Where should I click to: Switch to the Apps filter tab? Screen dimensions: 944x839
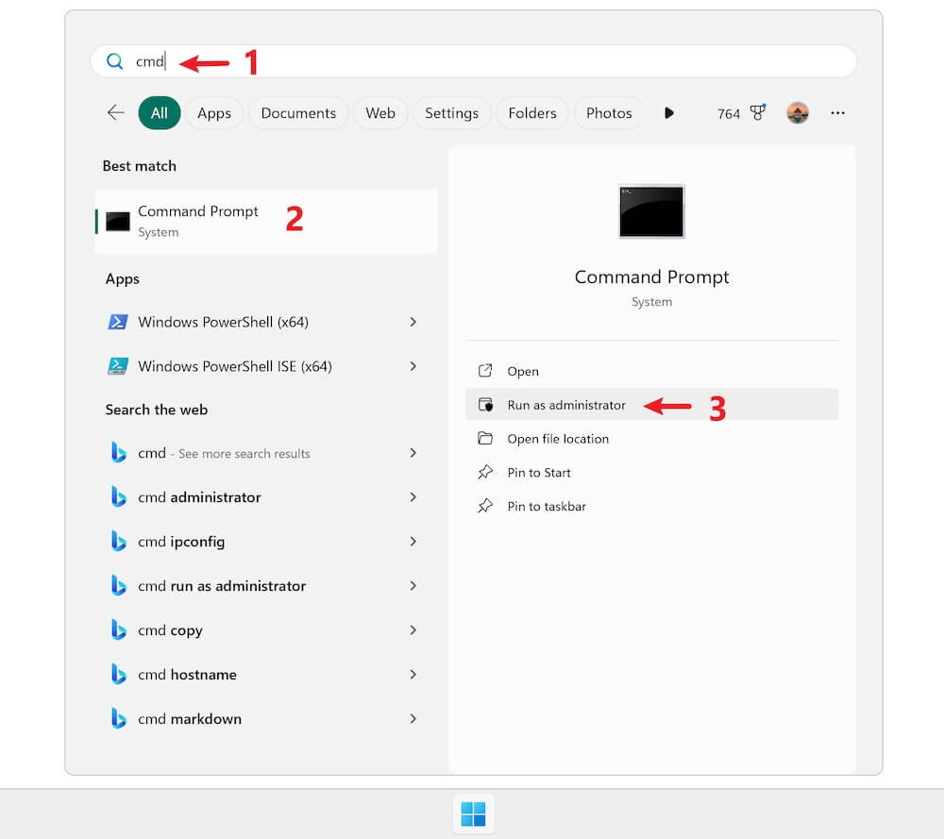click(214, 113)
